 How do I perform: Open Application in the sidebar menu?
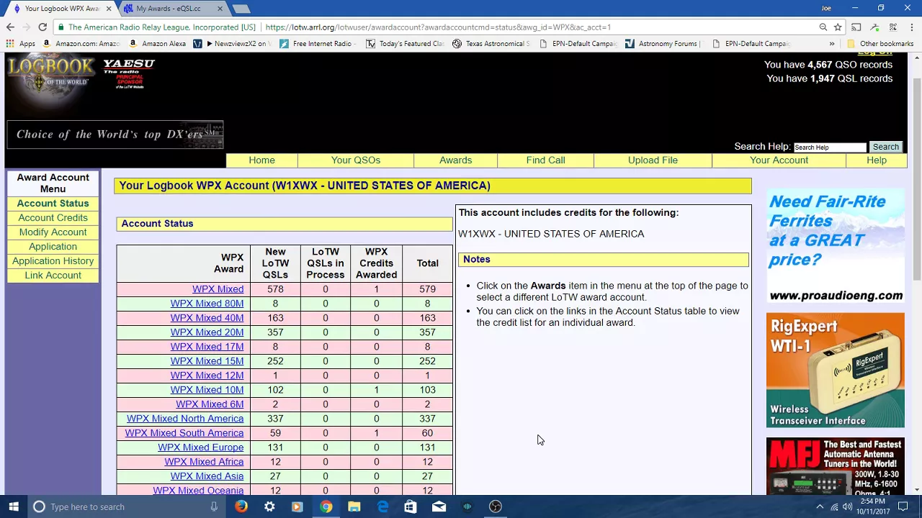tap(53, 247)
